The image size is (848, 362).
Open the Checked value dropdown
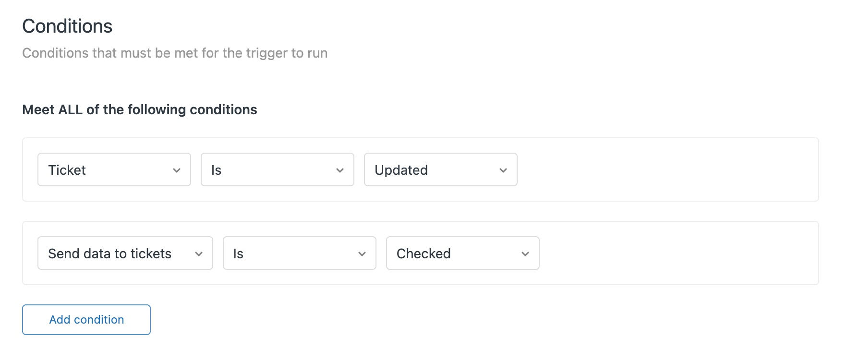pyautogui.click(x=463, y=253)
